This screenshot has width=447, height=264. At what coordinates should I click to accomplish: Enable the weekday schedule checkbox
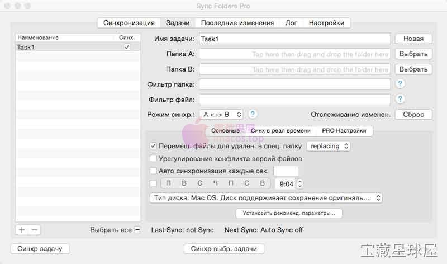pyautogui.click(x=153, y=183)
